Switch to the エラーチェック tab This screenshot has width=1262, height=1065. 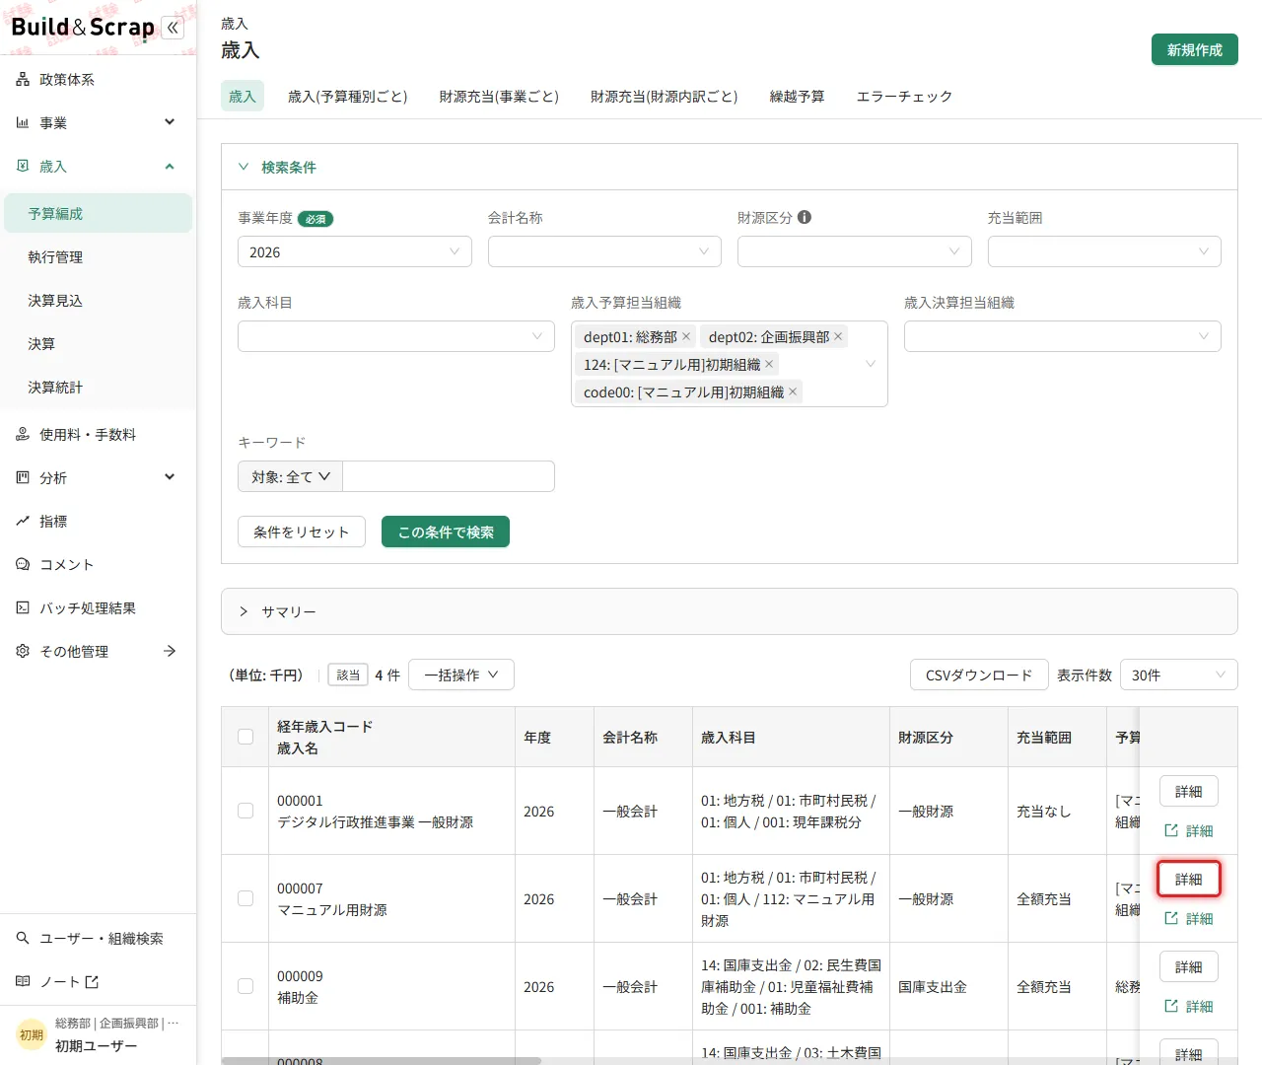coord(905,97)
